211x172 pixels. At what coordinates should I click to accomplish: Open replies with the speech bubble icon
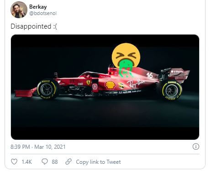45,162
